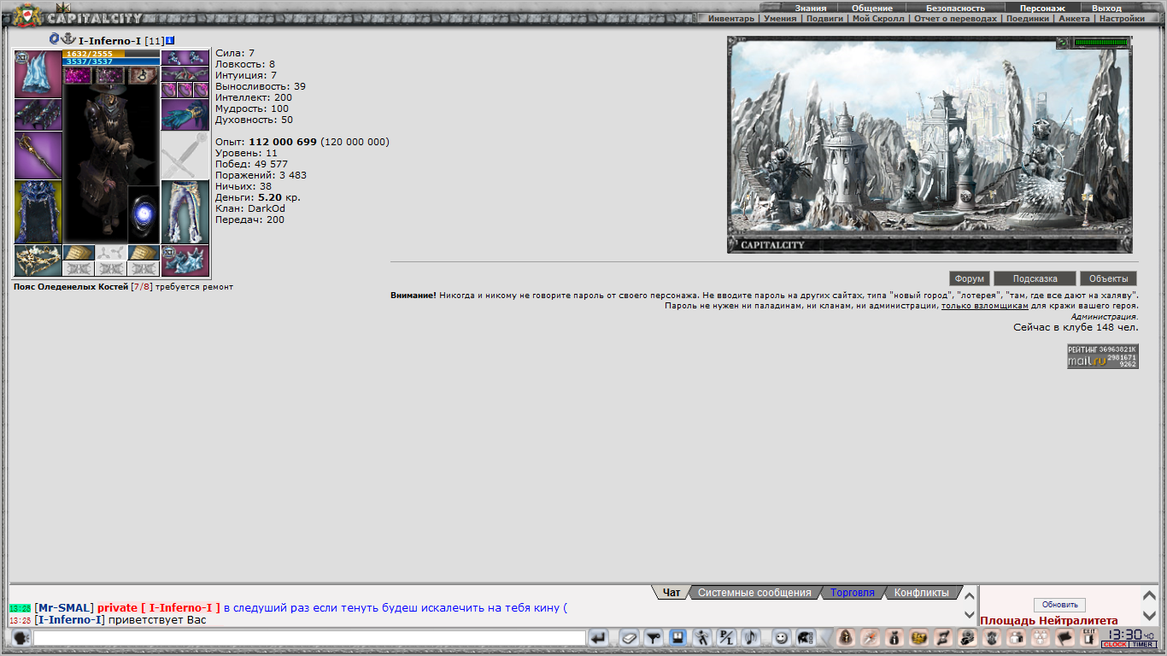The image size is (1167, 656).
Task: Click the money bag icon in bottom toolbar
Action: point(894,637)
